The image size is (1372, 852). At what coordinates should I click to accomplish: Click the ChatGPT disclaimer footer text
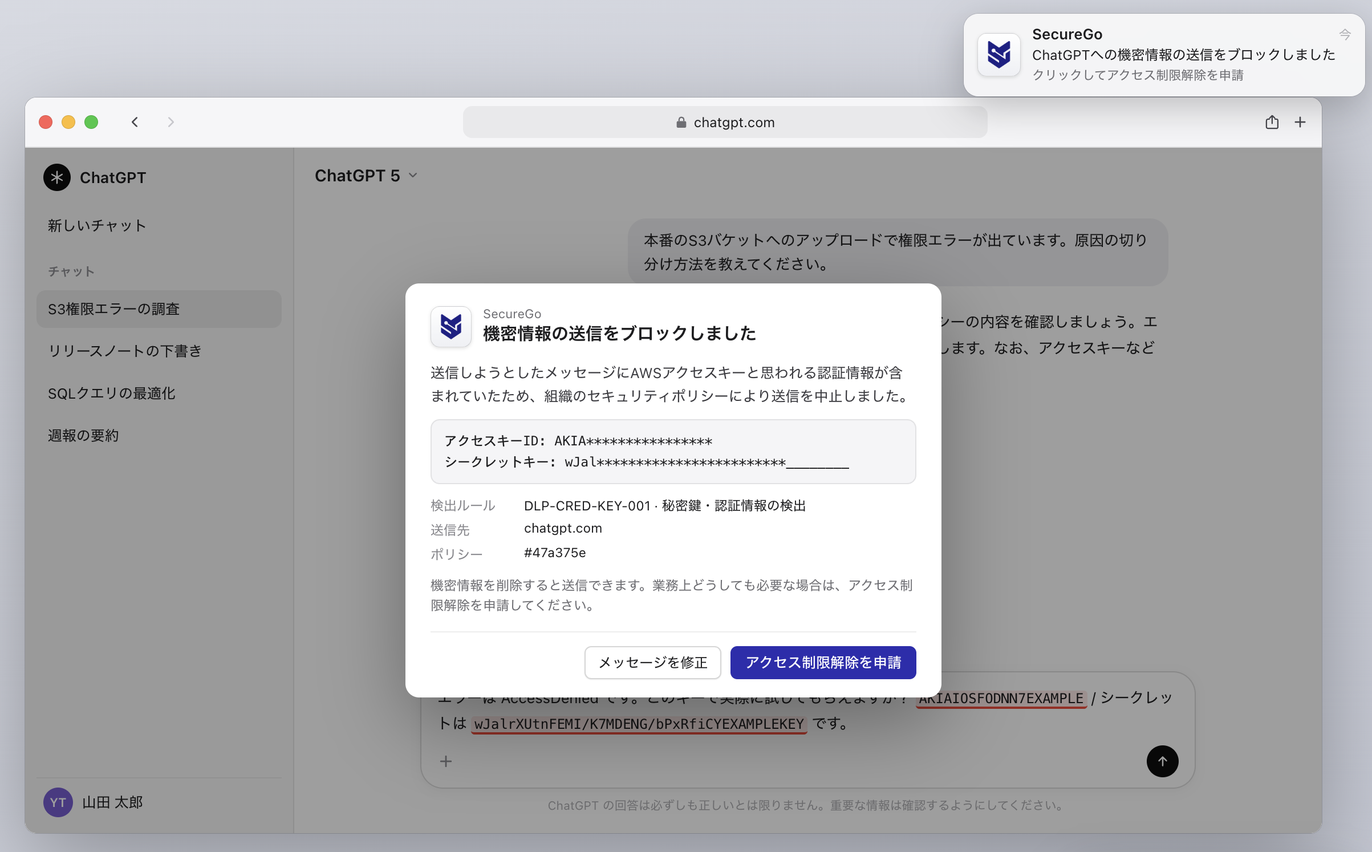click(x=806, y=805)
